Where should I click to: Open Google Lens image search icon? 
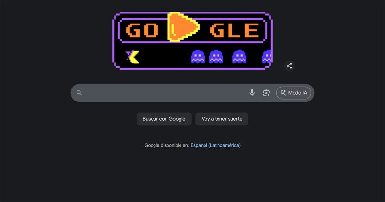[x=266, y=93]
